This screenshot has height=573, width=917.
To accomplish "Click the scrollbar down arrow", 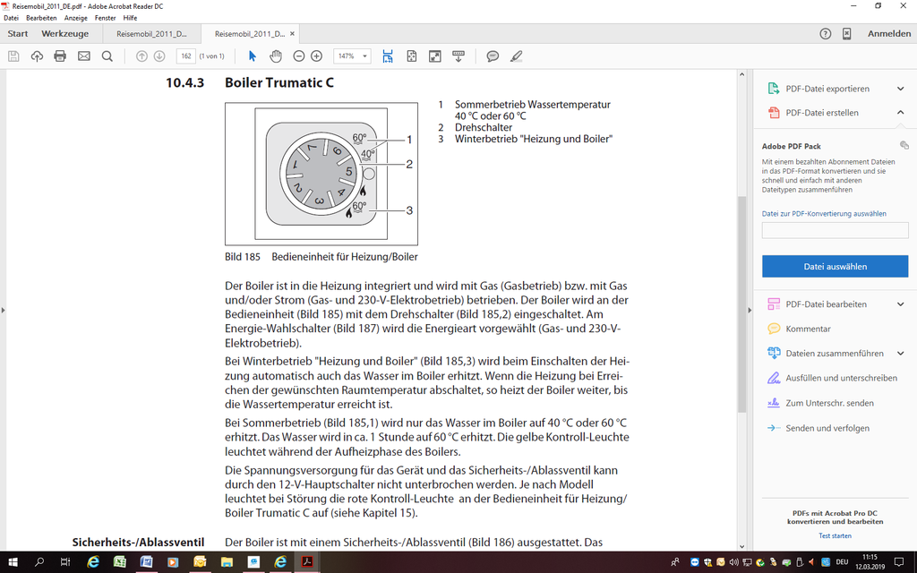I will point(742,546).
